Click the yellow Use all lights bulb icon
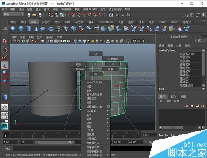207x158 pixels. click(93, 41)
